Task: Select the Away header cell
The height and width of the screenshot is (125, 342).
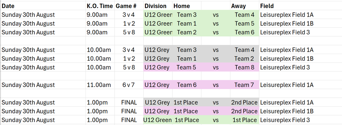Action: [x=244, y=6]
